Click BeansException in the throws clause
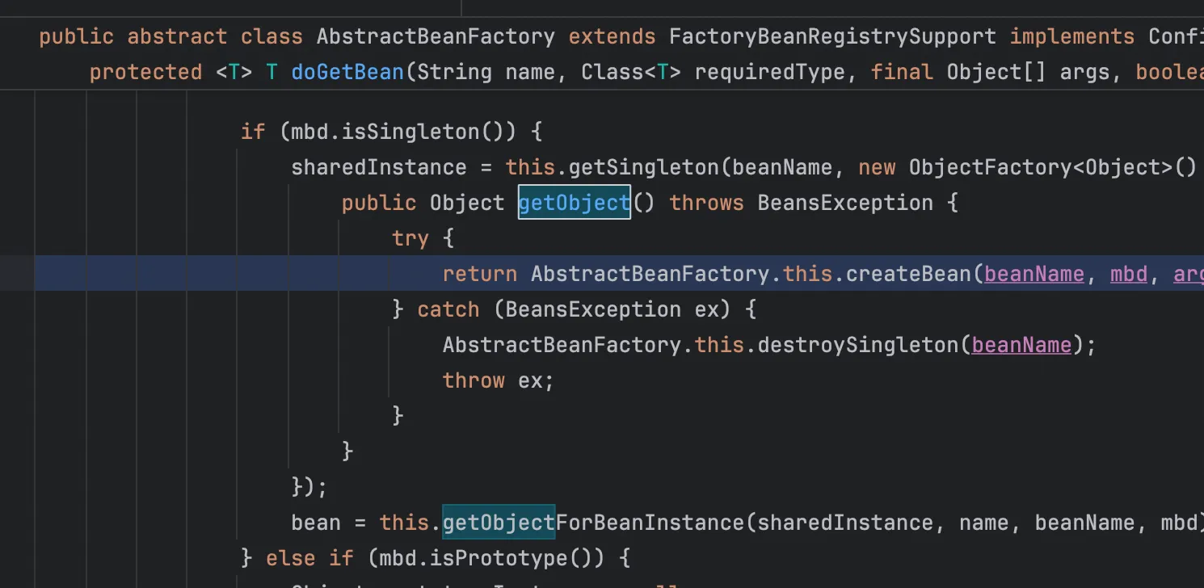The width and height of the screenshot is (1204, 588). (844, 203)
